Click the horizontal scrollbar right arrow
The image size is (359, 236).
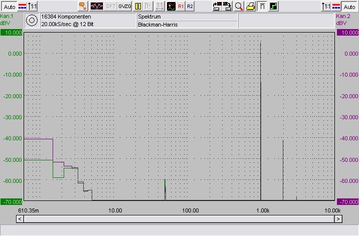pos(338,219)
